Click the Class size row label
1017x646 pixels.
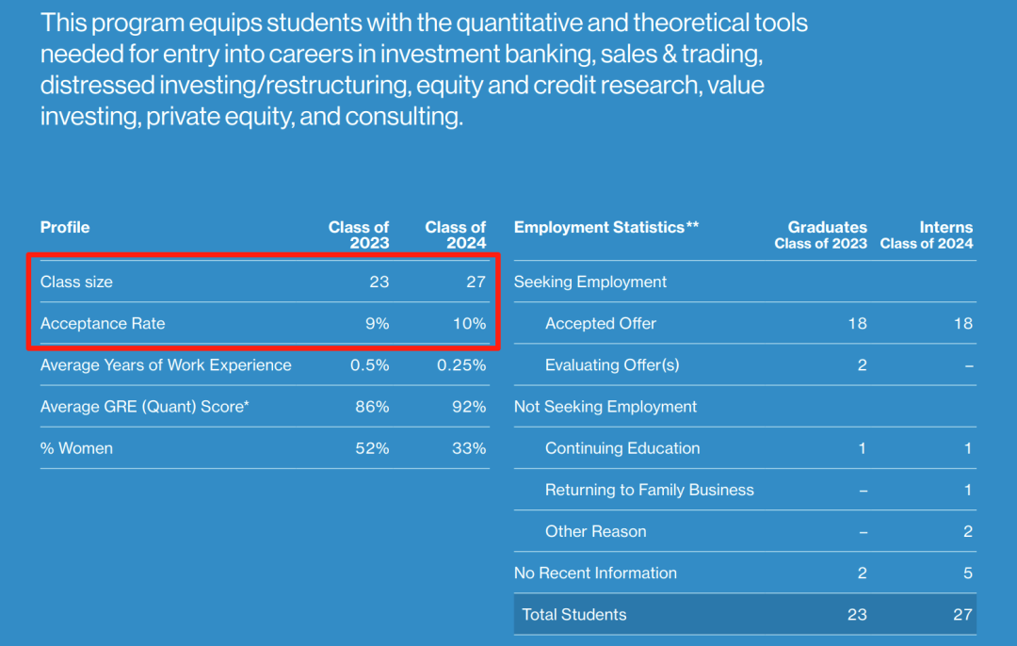76,282
